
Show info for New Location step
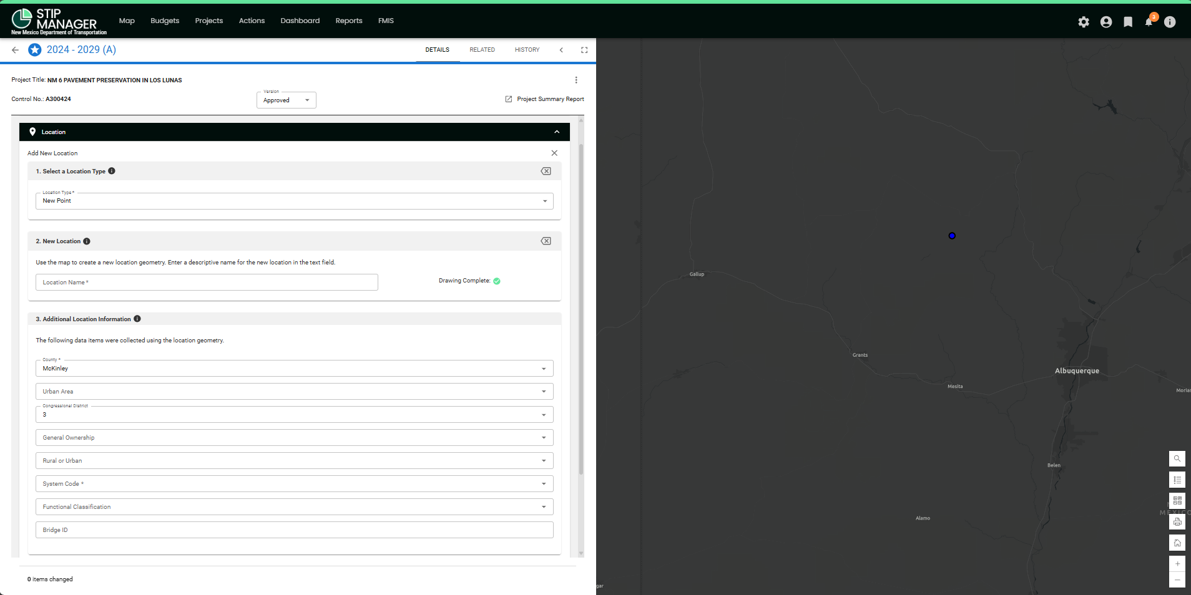point(87,241)
